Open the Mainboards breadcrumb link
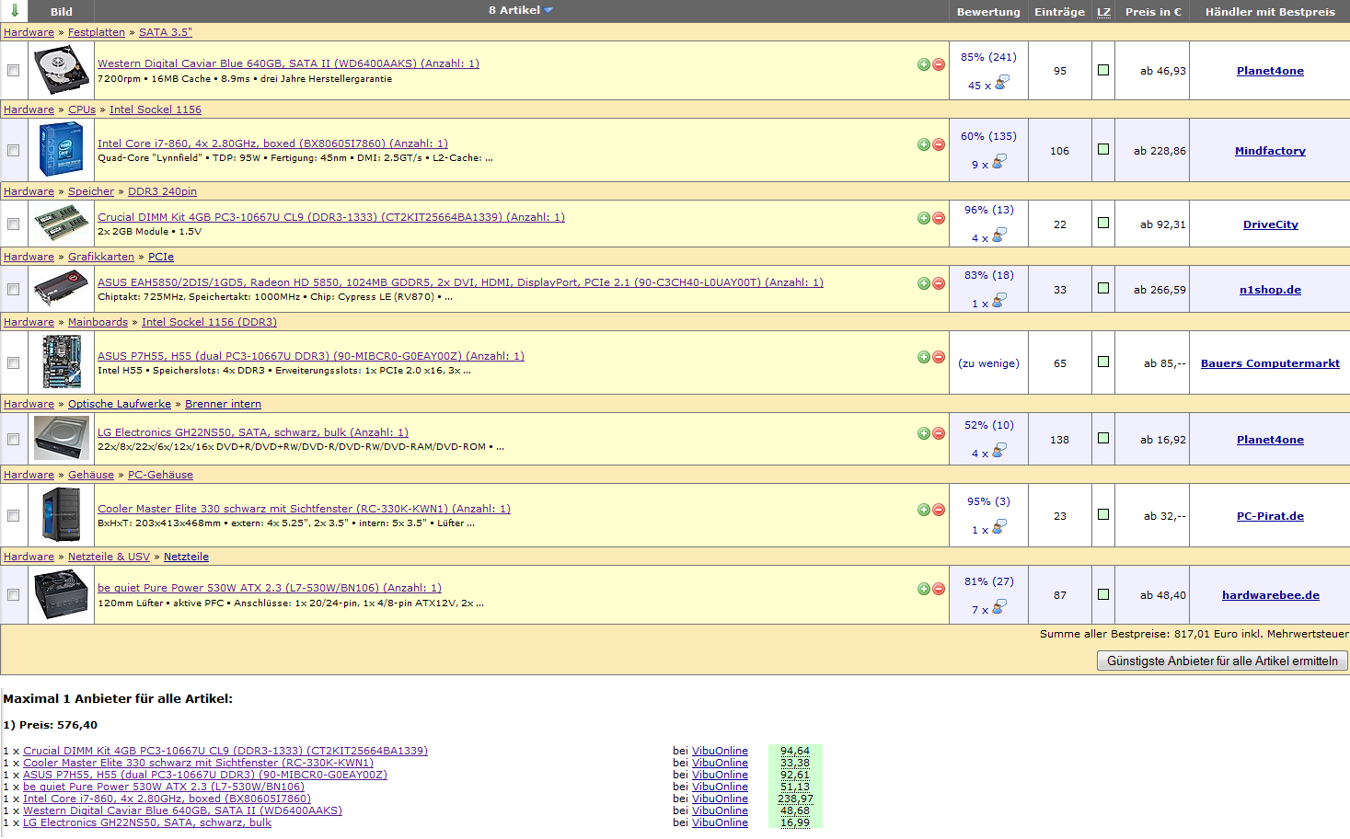This screenshot has width=1350, height=839. tap(98, 322)
